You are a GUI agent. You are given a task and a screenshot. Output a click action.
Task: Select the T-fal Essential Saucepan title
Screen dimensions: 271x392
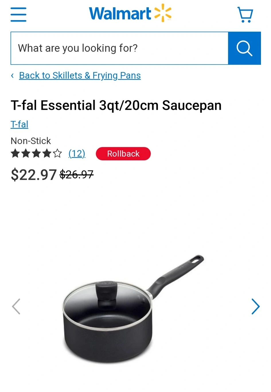coord(116,105)
